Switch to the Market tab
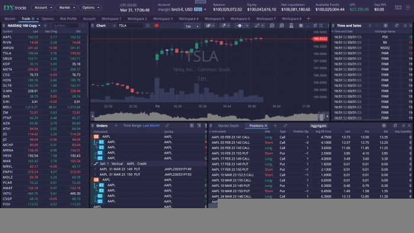 pos(10,19)
